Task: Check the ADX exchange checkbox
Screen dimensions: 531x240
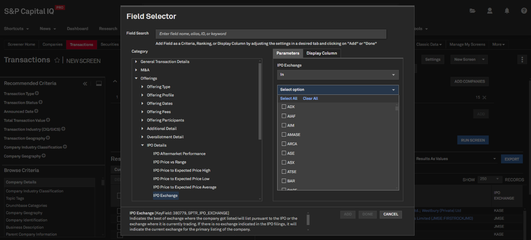Action: 284,107
